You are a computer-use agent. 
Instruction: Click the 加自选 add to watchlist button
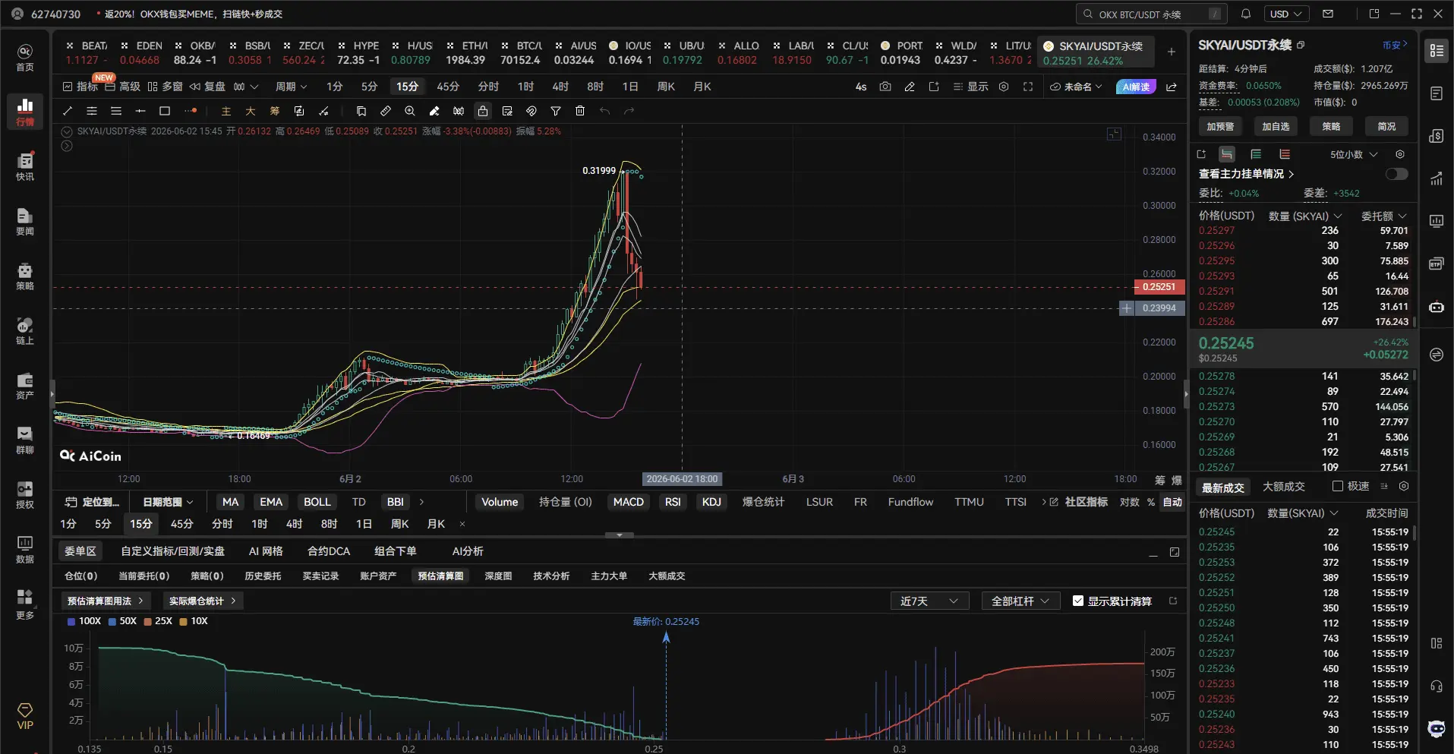(1276, 126)
